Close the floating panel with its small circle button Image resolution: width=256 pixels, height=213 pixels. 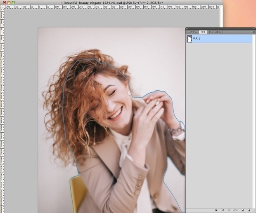187,28
